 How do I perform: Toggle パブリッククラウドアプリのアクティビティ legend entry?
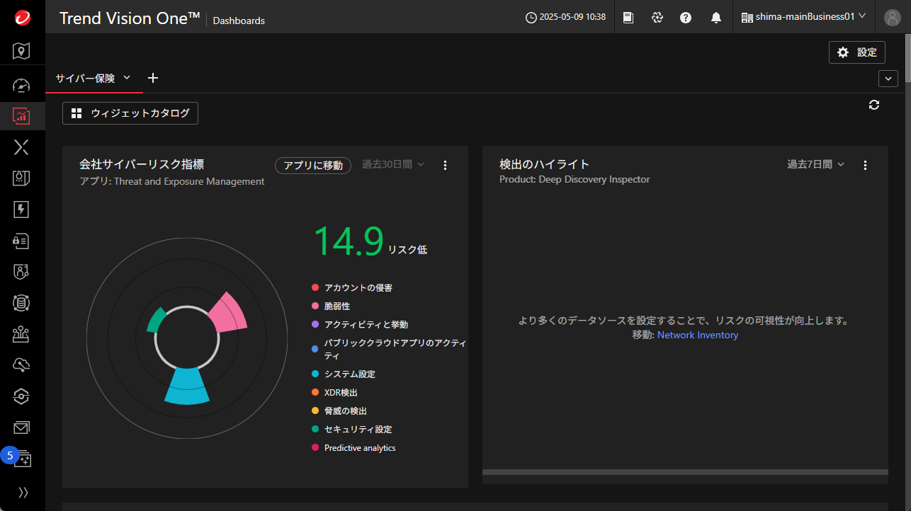(x=389, y=350)
